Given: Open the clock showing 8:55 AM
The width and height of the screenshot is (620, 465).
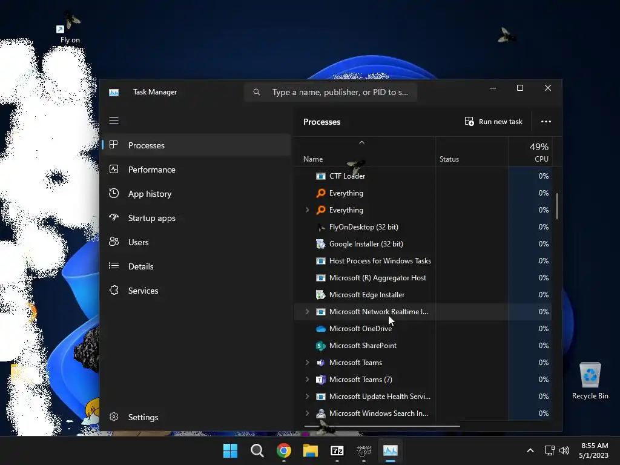Looking at the screenshot, I should click(x=594, y=450).
